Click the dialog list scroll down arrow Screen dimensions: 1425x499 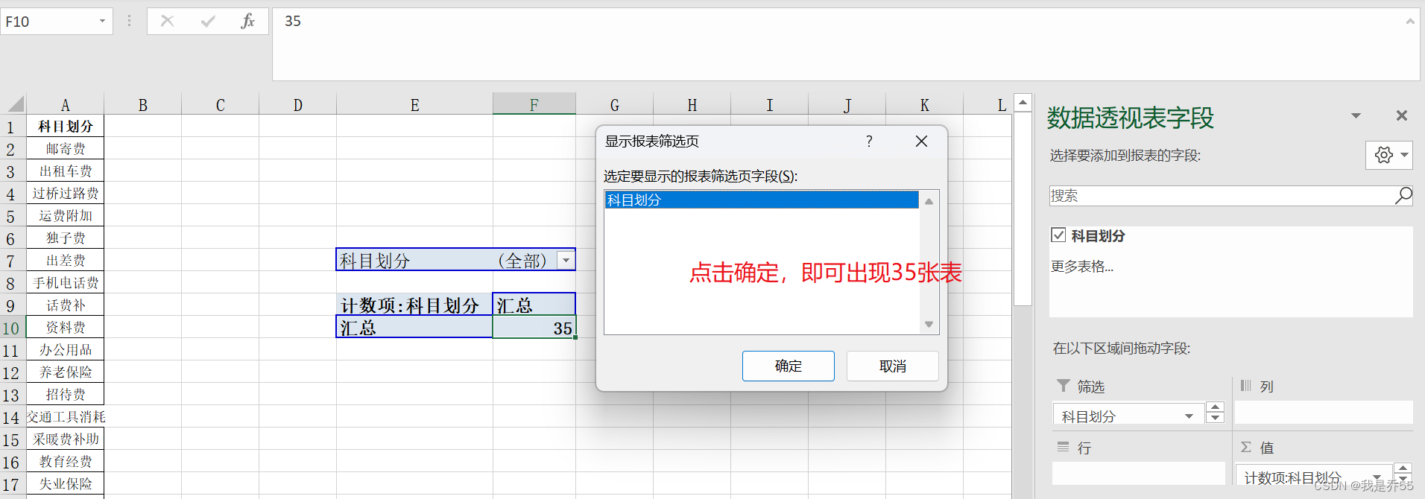tap(929, 324)
